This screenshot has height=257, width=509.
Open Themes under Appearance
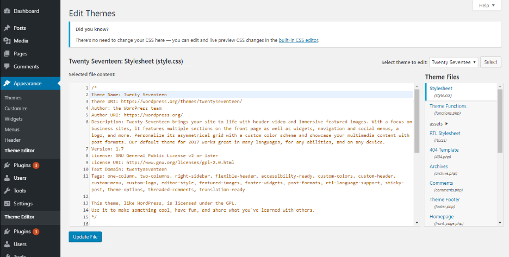click(13, 98)
